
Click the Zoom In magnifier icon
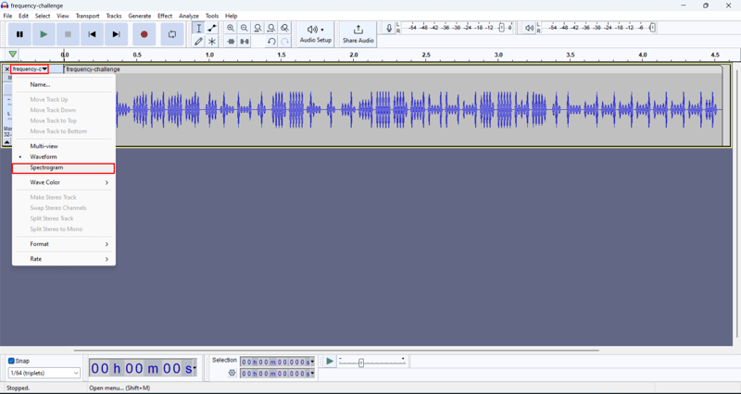click(x=231, y=29)
